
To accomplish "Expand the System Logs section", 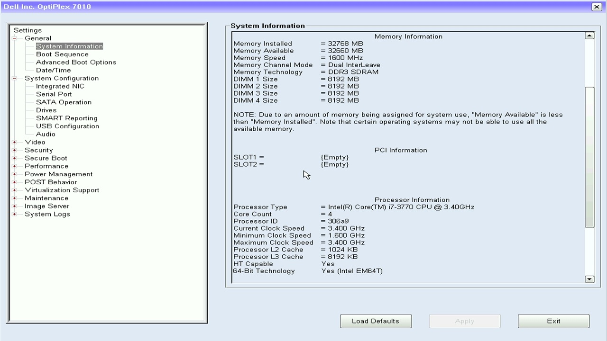I will click(x=15, y=215).
